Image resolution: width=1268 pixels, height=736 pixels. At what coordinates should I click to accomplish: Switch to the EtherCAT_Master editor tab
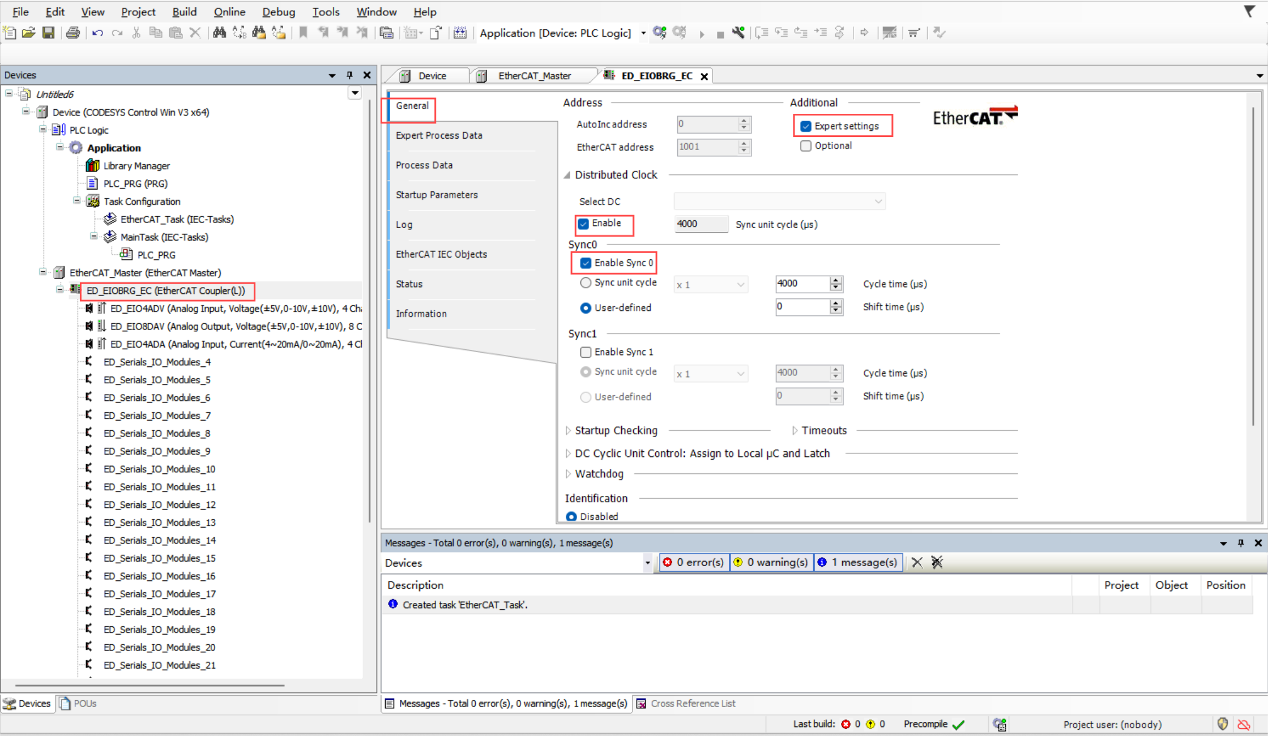coord(533,76)
